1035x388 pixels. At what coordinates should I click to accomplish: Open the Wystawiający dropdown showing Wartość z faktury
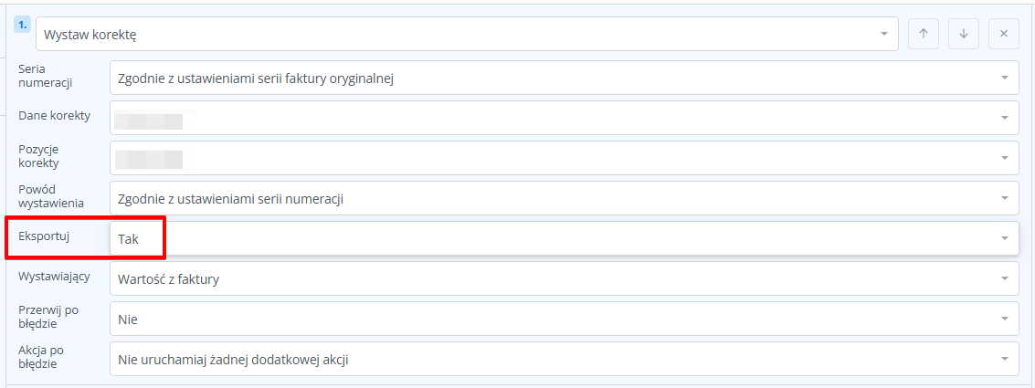[x=564, y=278]
